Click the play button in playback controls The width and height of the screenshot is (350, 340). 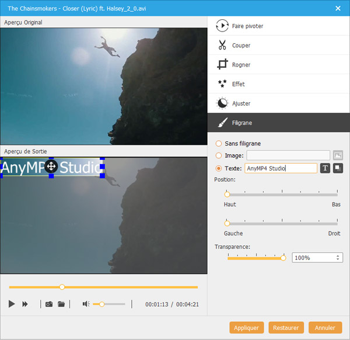12,304
